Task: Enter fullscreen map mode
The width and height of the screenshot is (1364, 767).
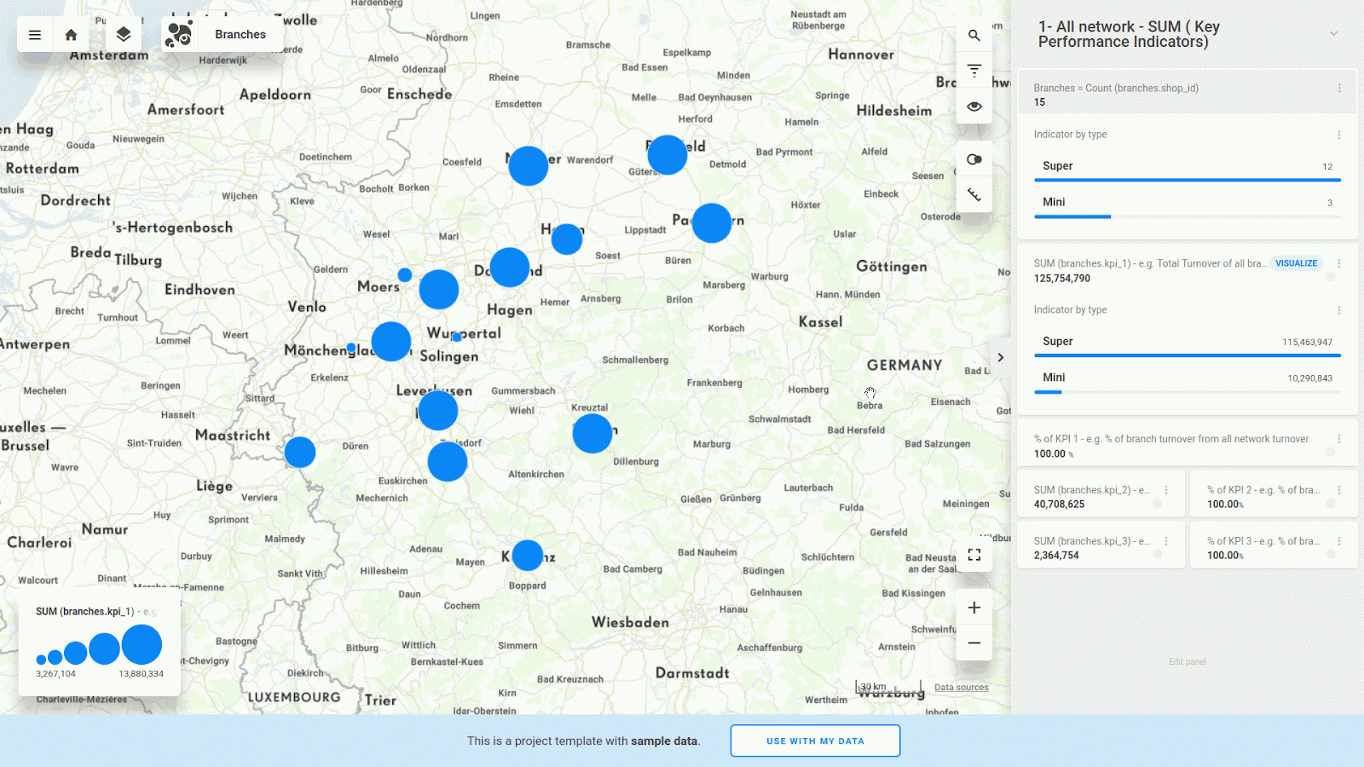Action: pyautogui.click(x=974, y=555)
